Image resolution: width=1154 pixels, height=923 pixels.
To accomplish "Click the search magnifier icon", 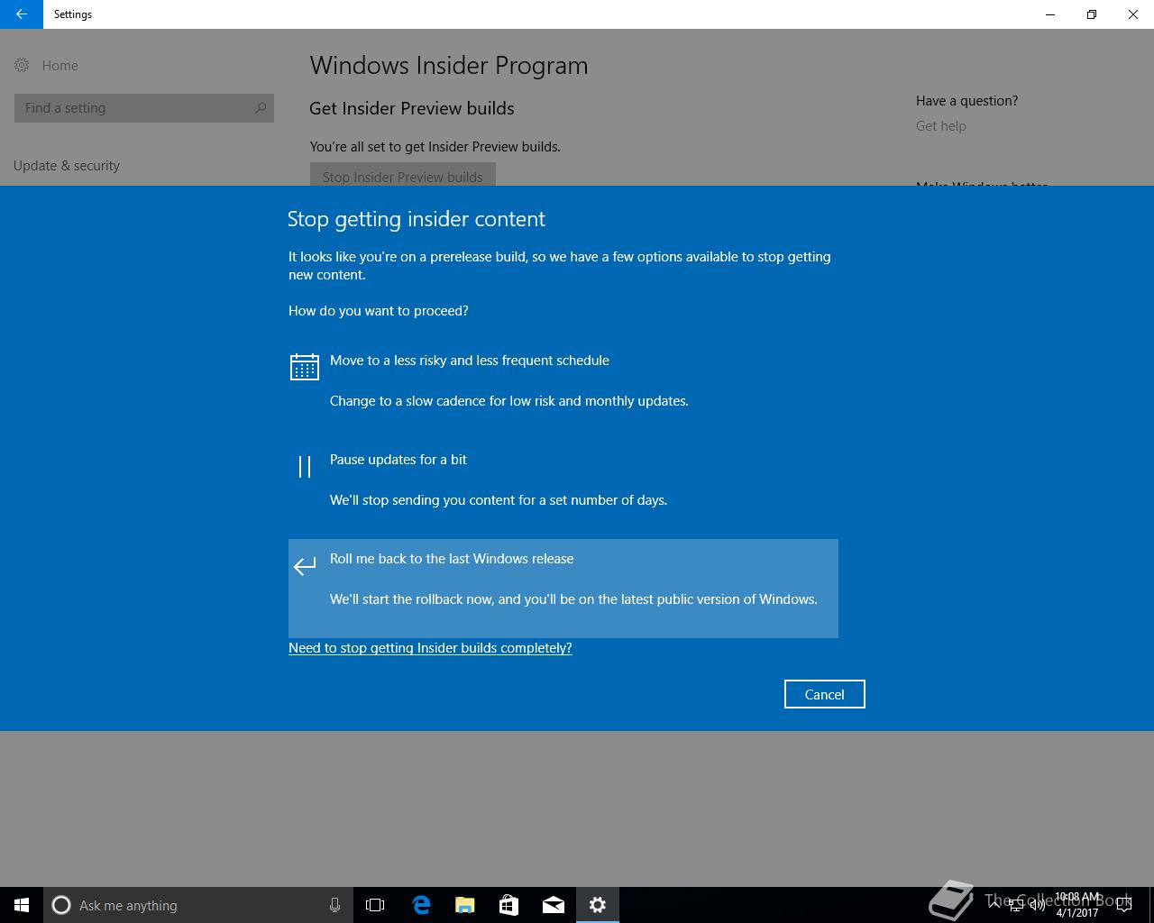I will coord(261,108).
